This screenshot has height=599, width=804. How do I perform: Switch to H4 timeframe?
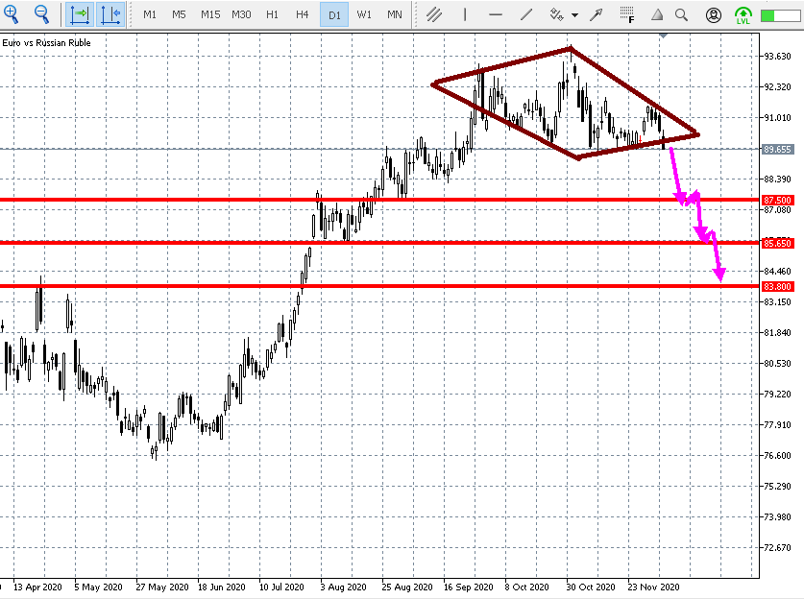click(302, 14)
